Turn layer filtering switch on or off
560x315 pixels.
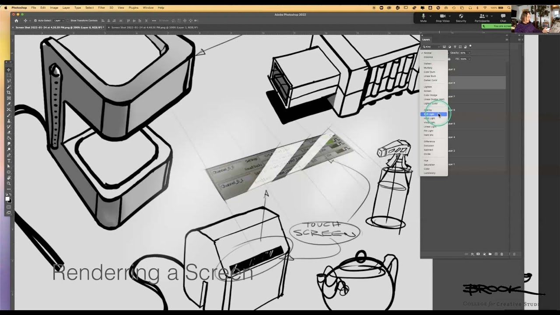[x=470, y=46]
